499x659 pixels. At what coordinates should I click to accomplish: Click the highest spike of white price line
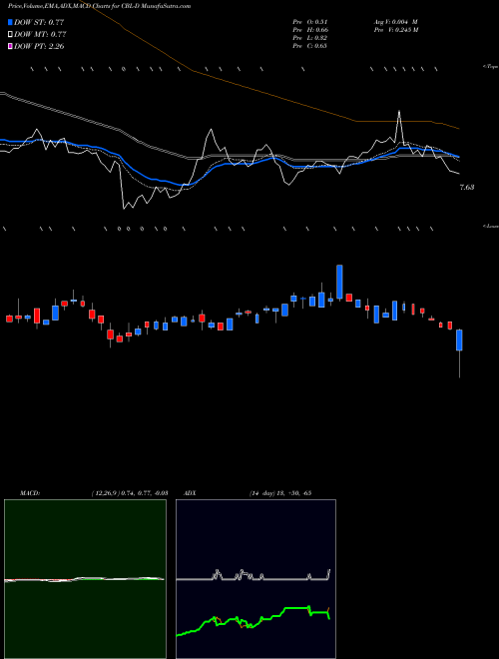pyautogui.click(x=398, y=112)
